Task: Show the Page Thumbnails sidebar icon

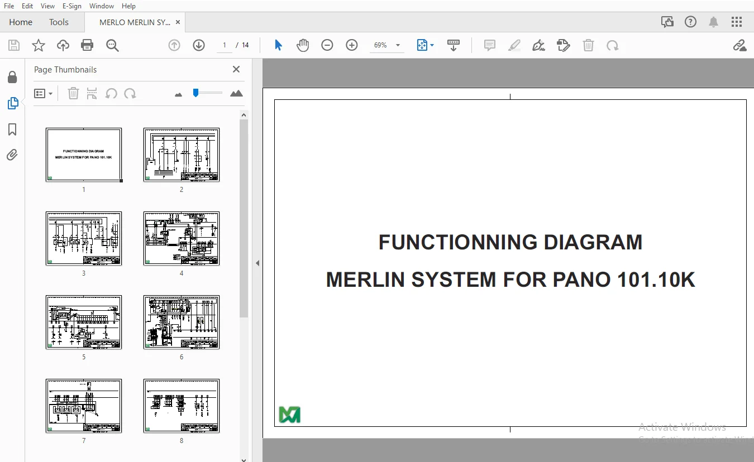Action: (12, 103)
